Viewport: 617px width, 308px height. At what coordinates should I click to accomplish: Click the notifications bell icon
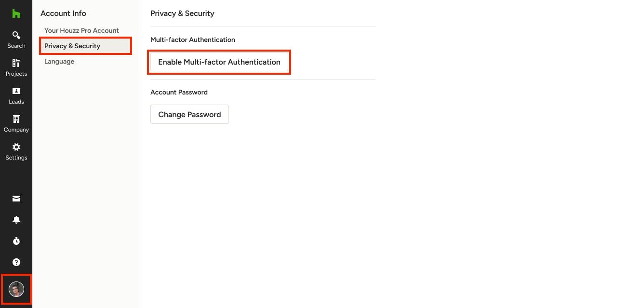point(16,220)
